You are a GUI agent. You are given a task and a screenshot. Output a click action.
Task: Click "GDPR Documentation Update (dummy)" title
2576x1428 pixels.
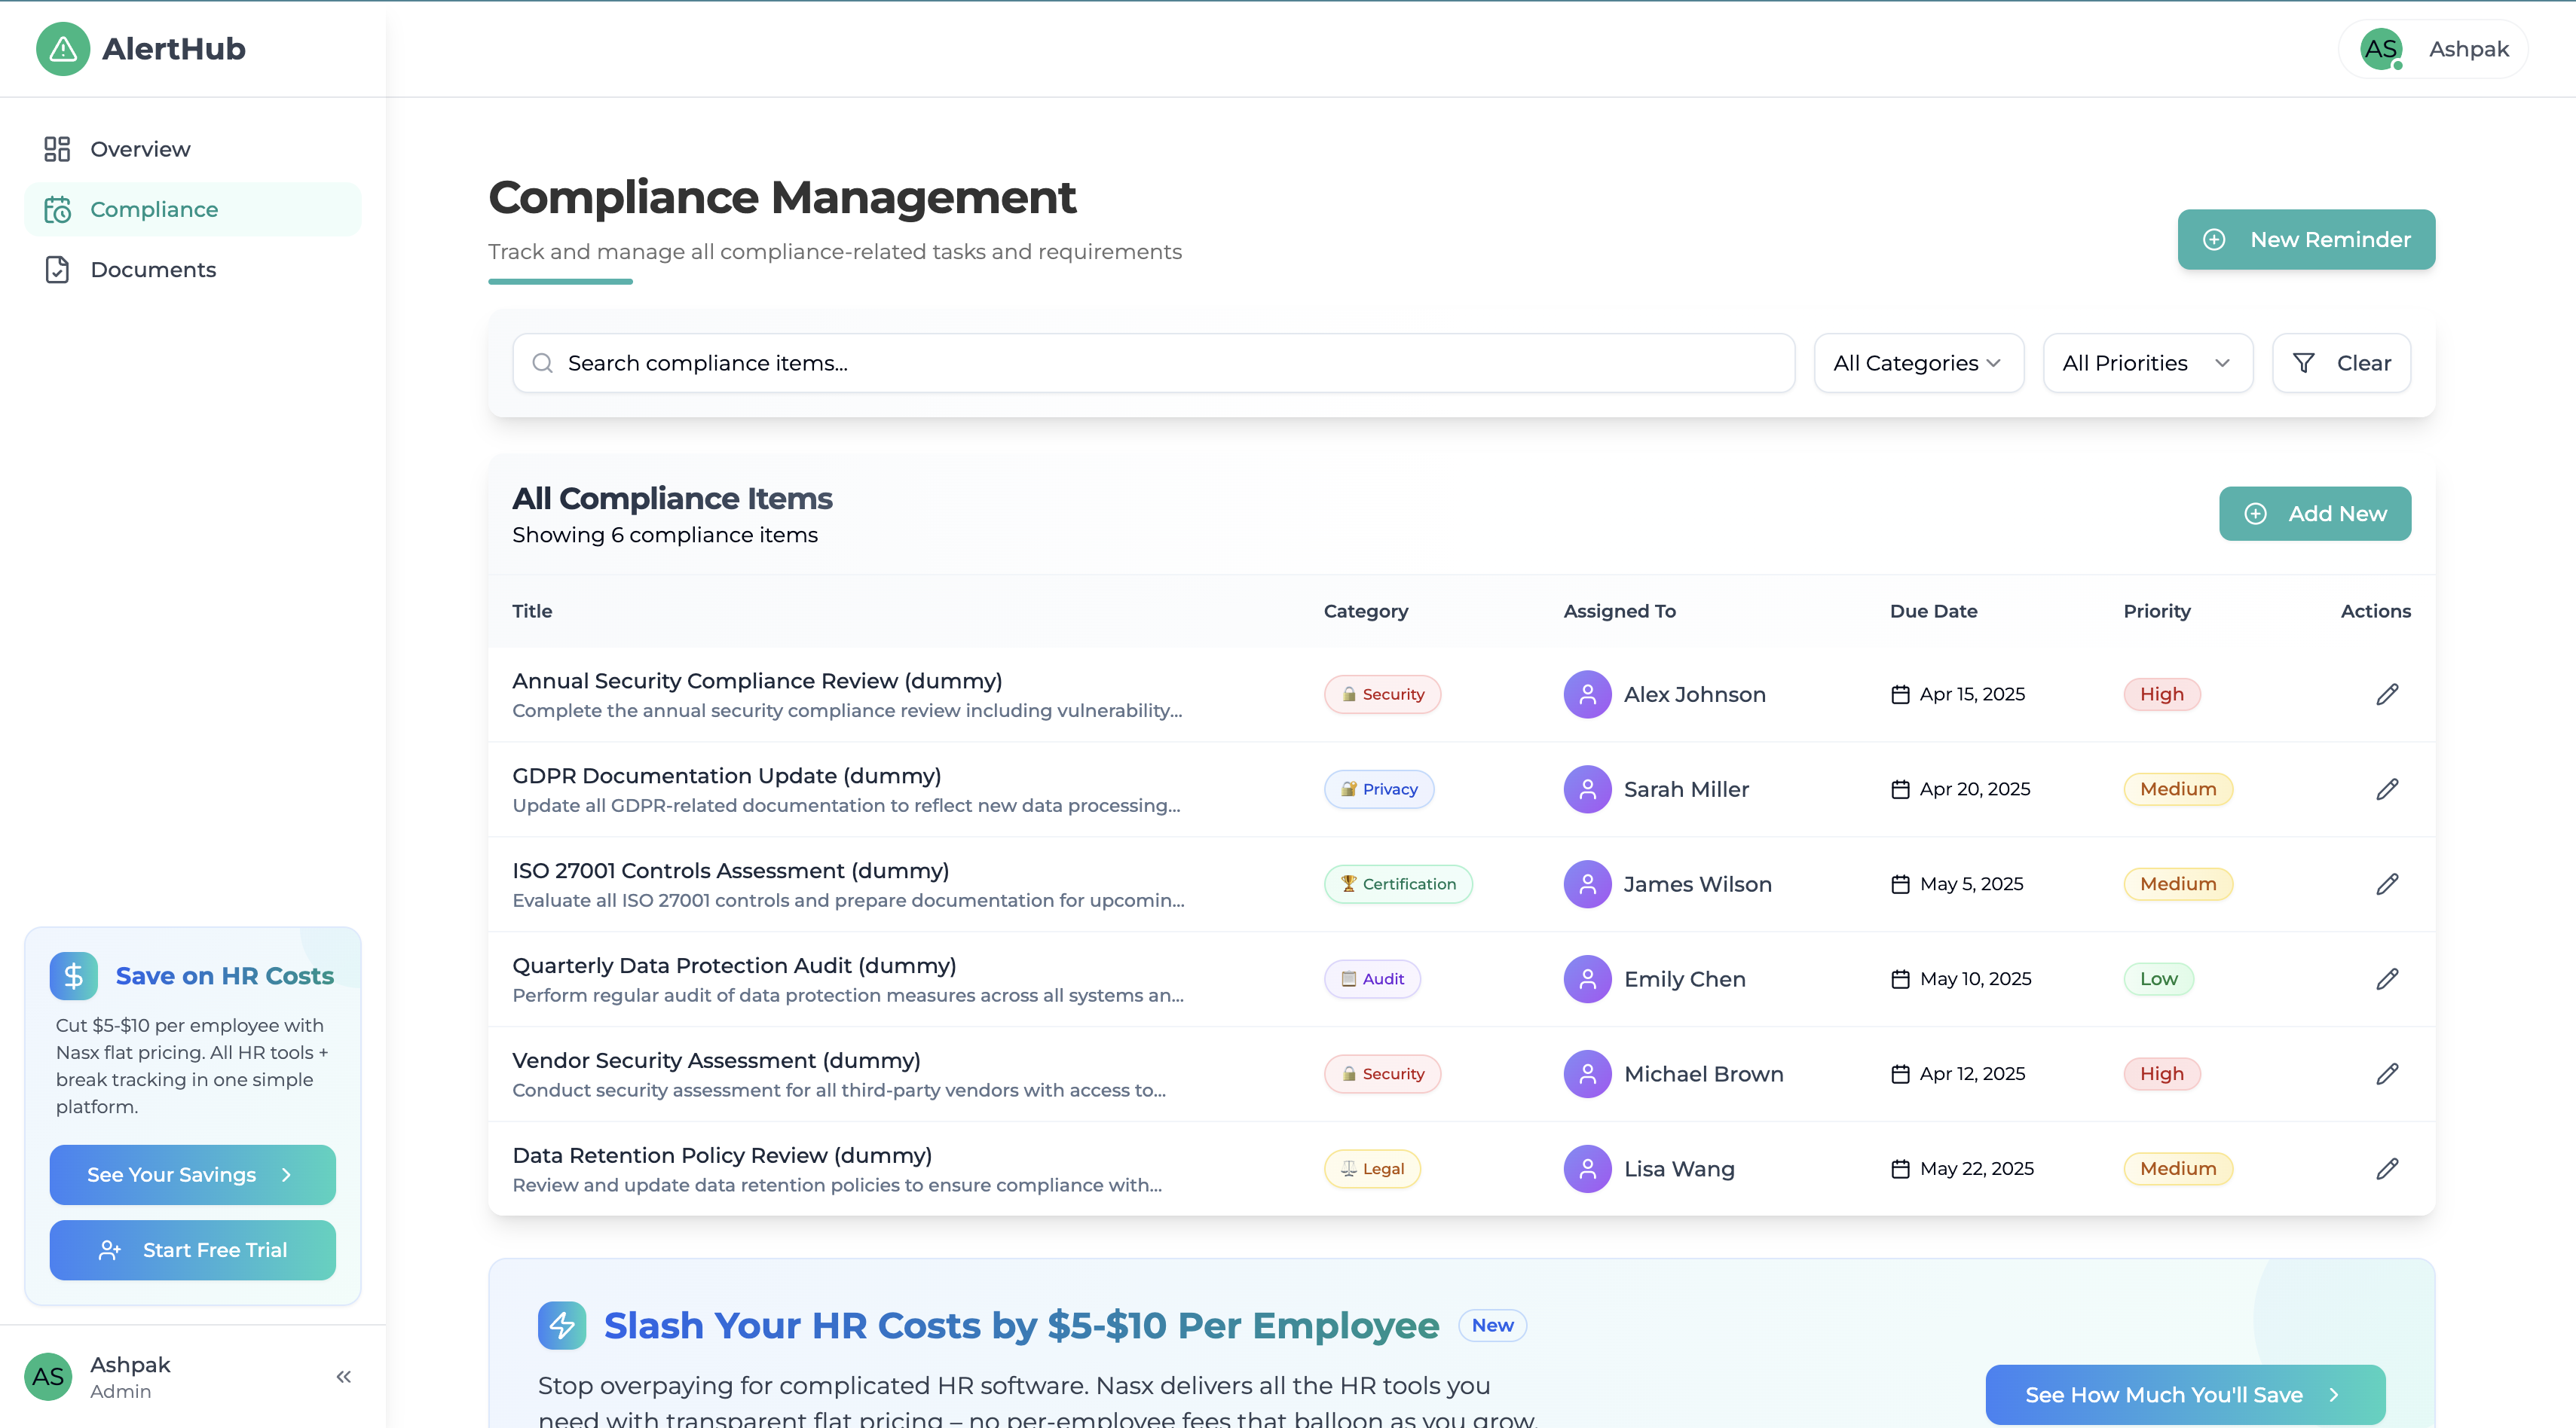coord(727,777)
